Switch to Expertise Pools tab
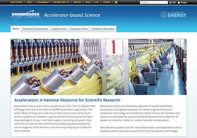 (x=79, y=29)
